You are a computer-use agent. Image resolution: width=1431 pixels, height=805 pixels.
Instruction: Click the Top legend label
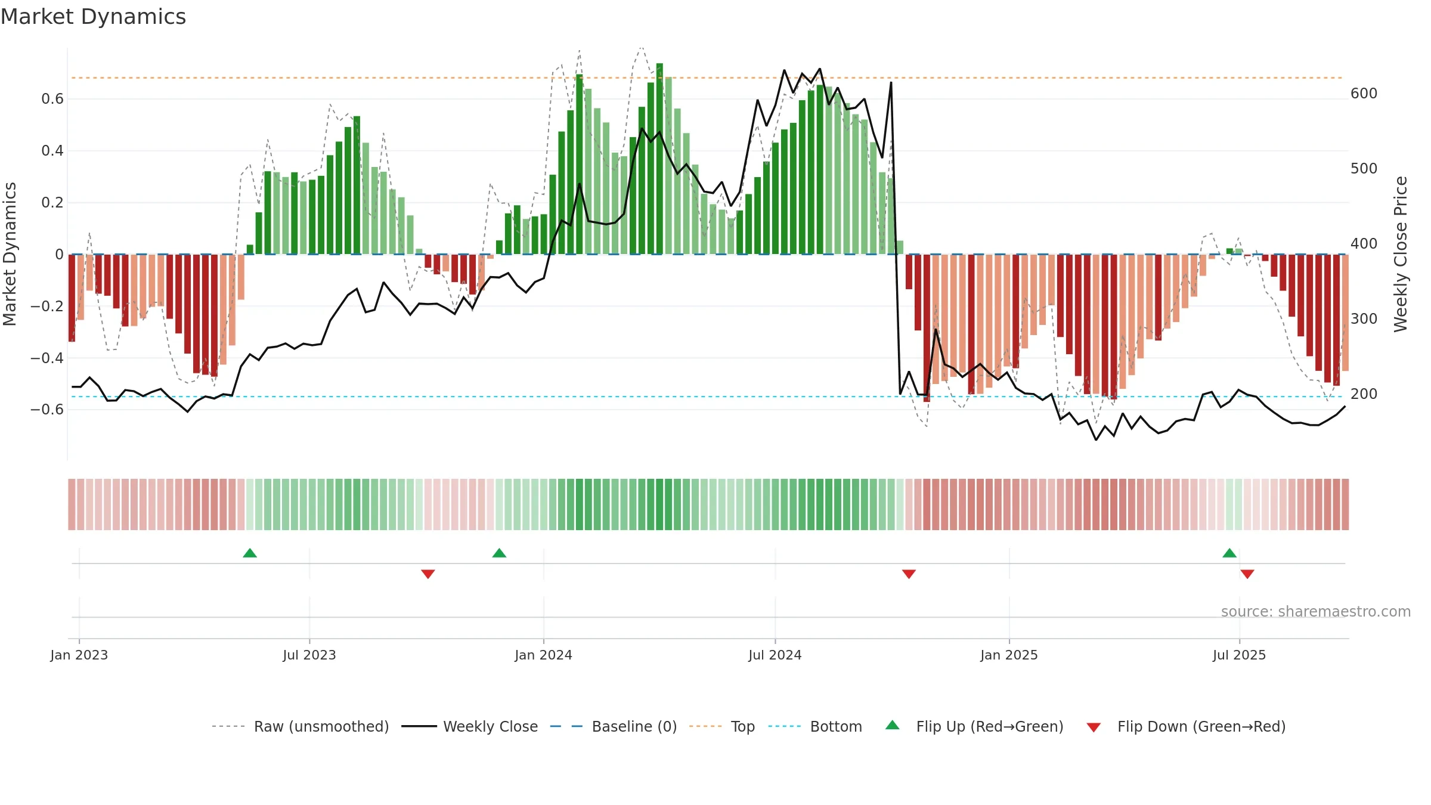coord(742,726)
